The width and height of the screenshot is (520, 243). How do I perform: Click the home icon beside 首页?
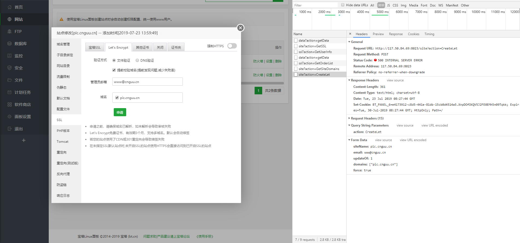[9, 7]
